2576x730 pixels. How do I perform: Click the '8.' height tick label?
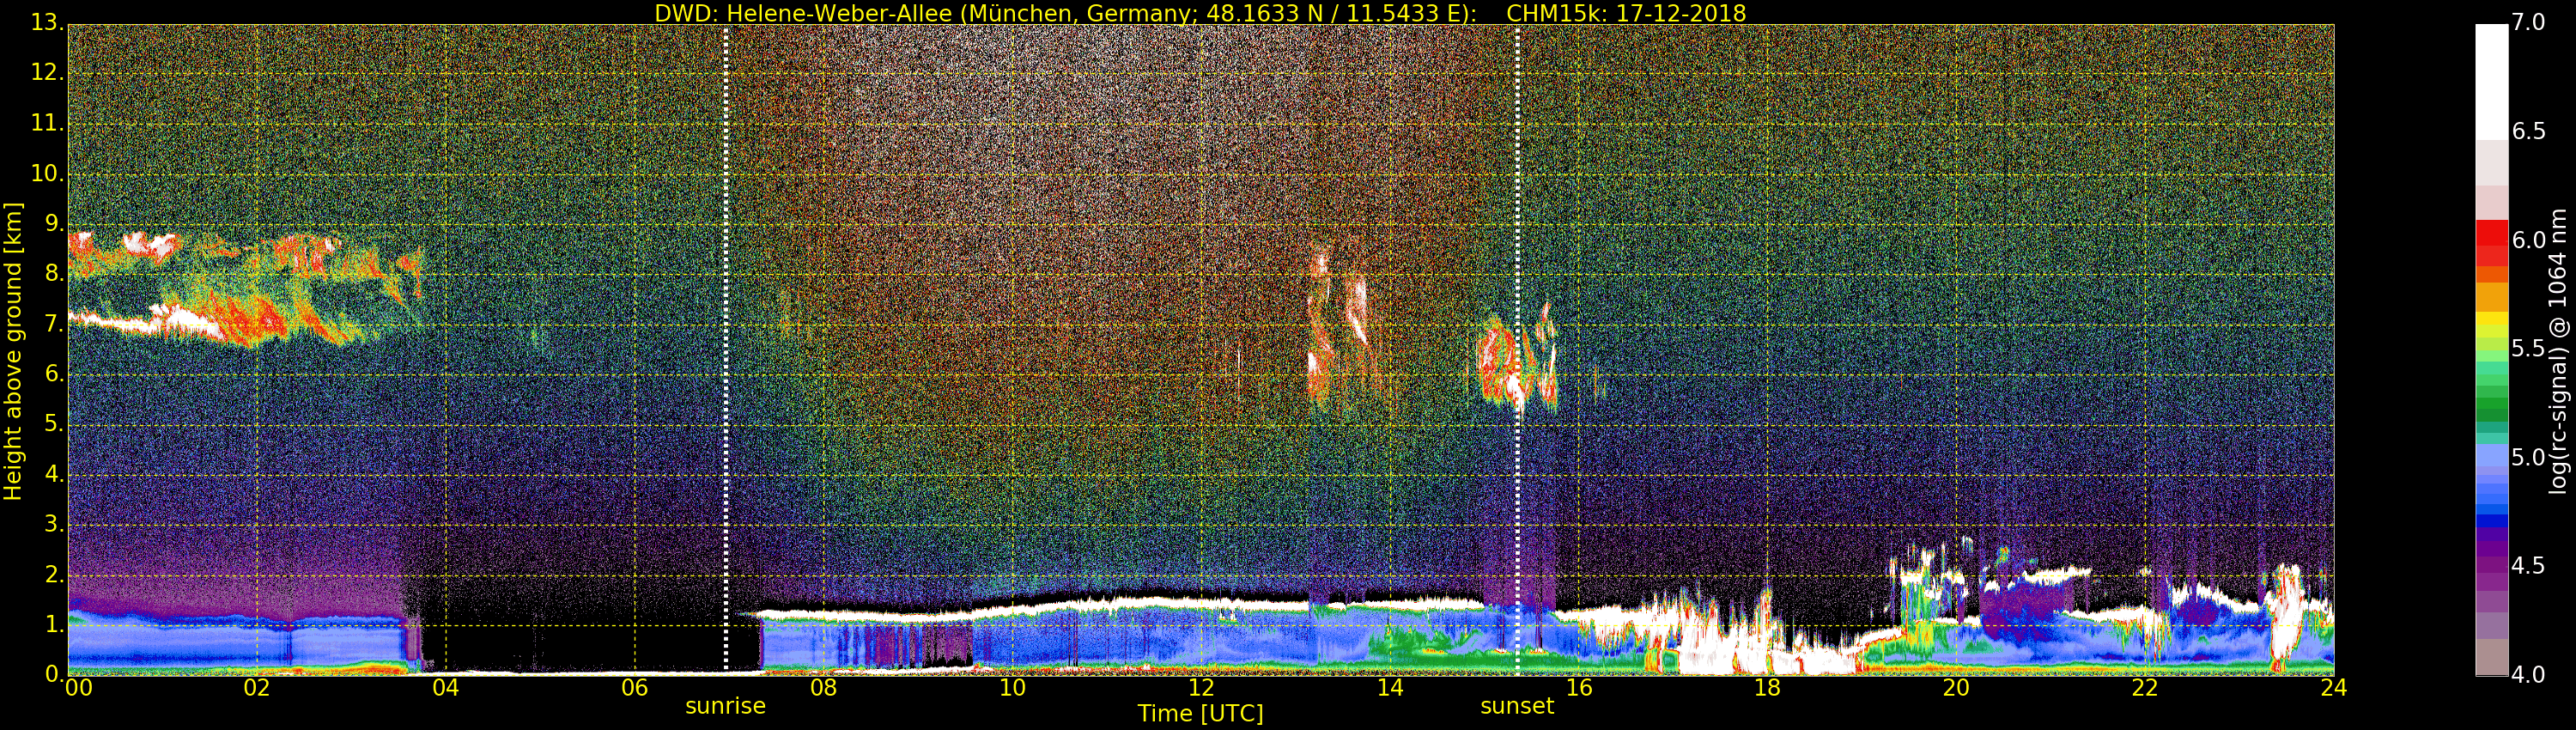pyautogui.click(x=54, y=273)
